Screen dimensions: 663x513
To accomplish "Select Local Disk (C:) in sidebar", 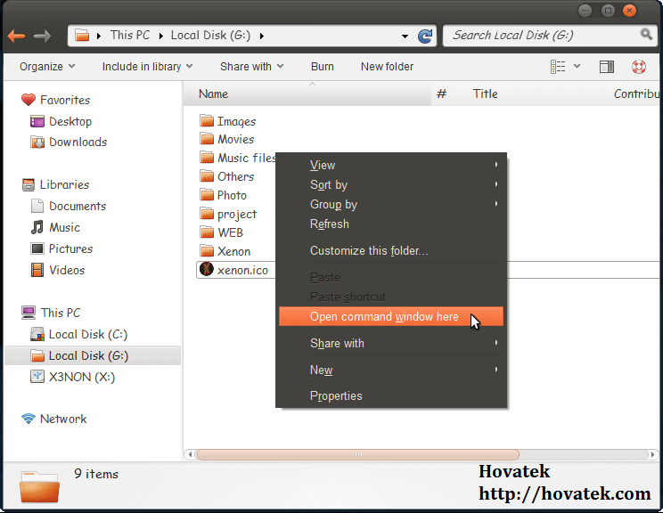I will pos(87,334).
